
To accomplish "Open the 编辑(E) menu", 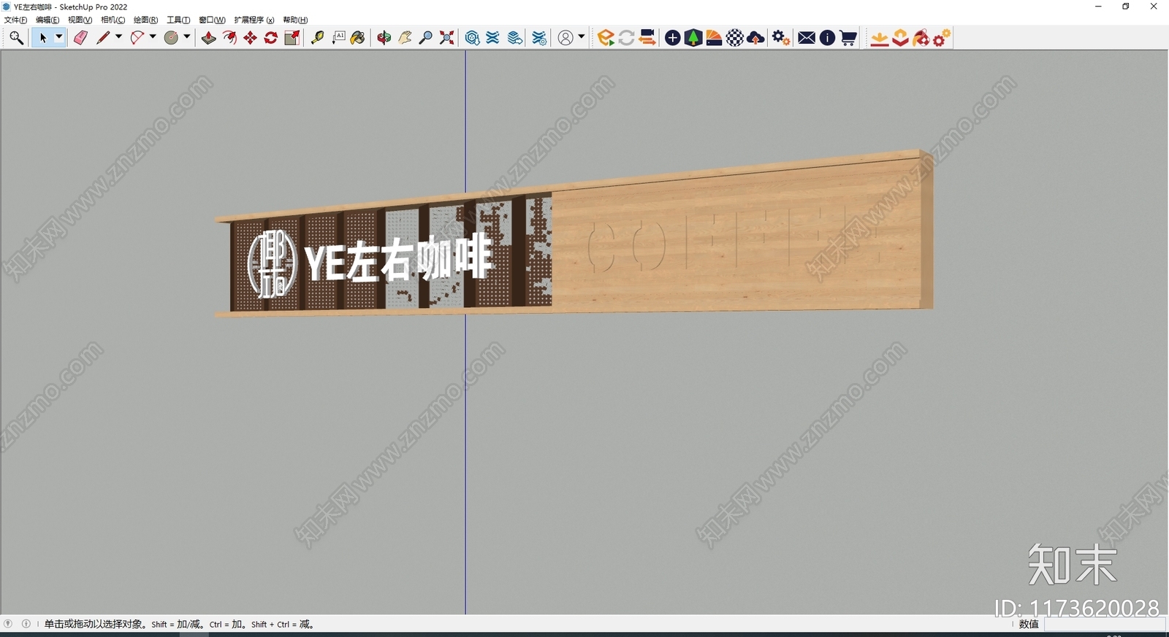I will [47, 20].
